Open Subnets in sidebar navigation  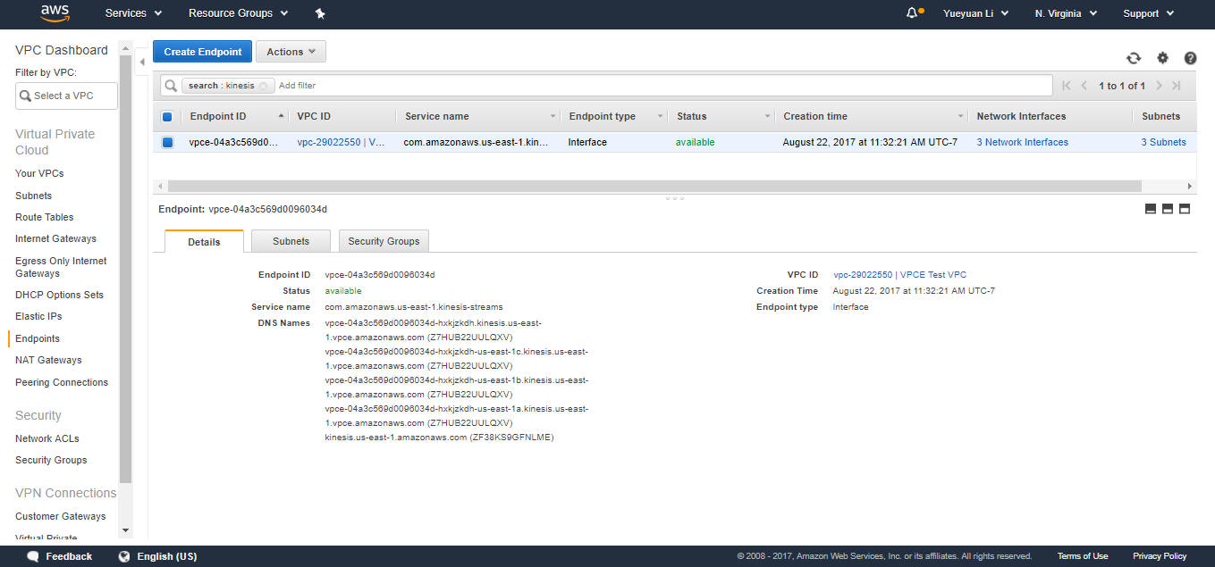tap(33, 196)
